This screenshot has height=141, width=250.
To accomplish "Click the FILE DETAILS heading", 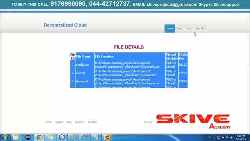I will pos(129,47).
